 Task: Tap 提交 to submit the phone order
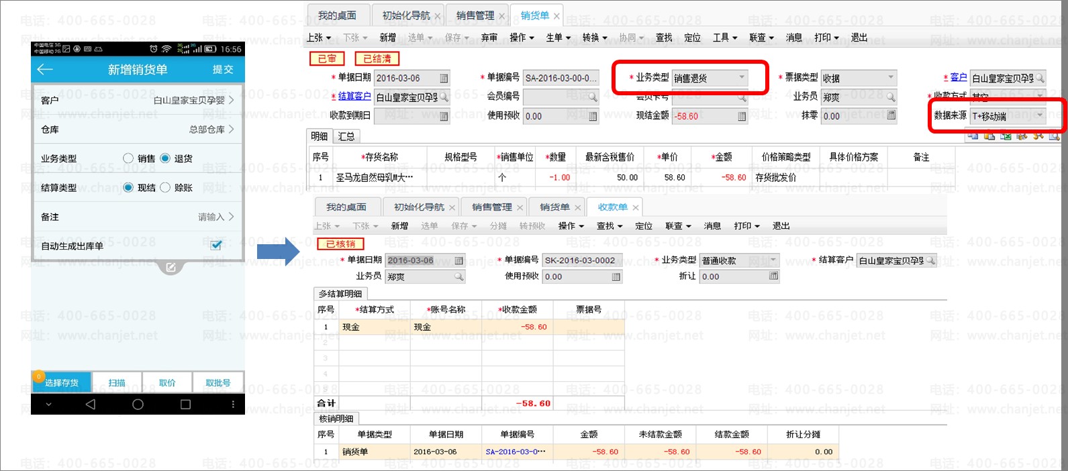[223, 70]
